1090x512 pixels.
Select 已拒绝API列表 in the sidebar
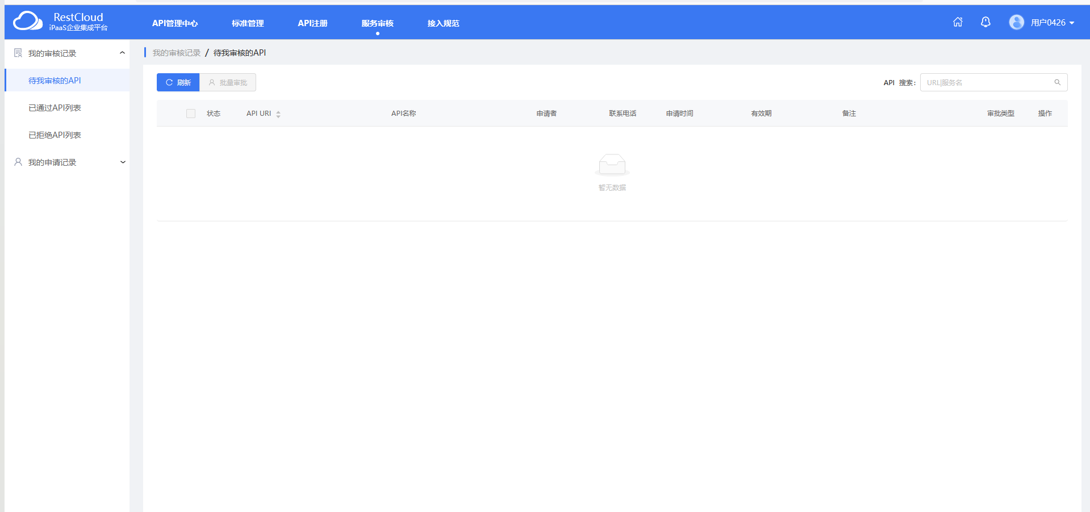pyautogui.click(x=67, y=135)
